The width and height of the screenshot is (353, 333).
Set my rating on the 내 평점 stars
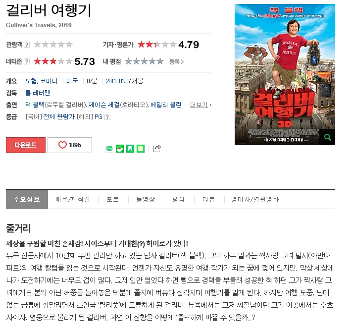coord(144,61)
